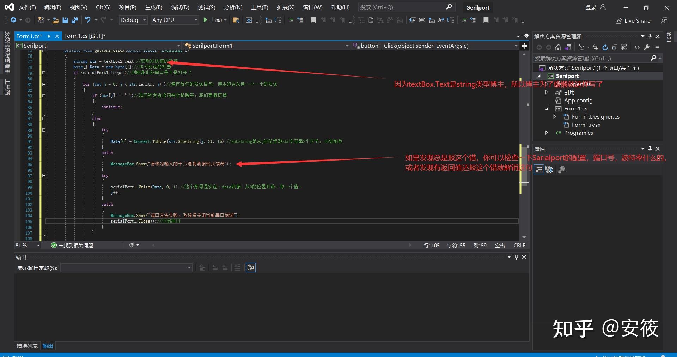
Task: Click alphabetical sort icon in 属性 panel
Action: tap(549, 170)
